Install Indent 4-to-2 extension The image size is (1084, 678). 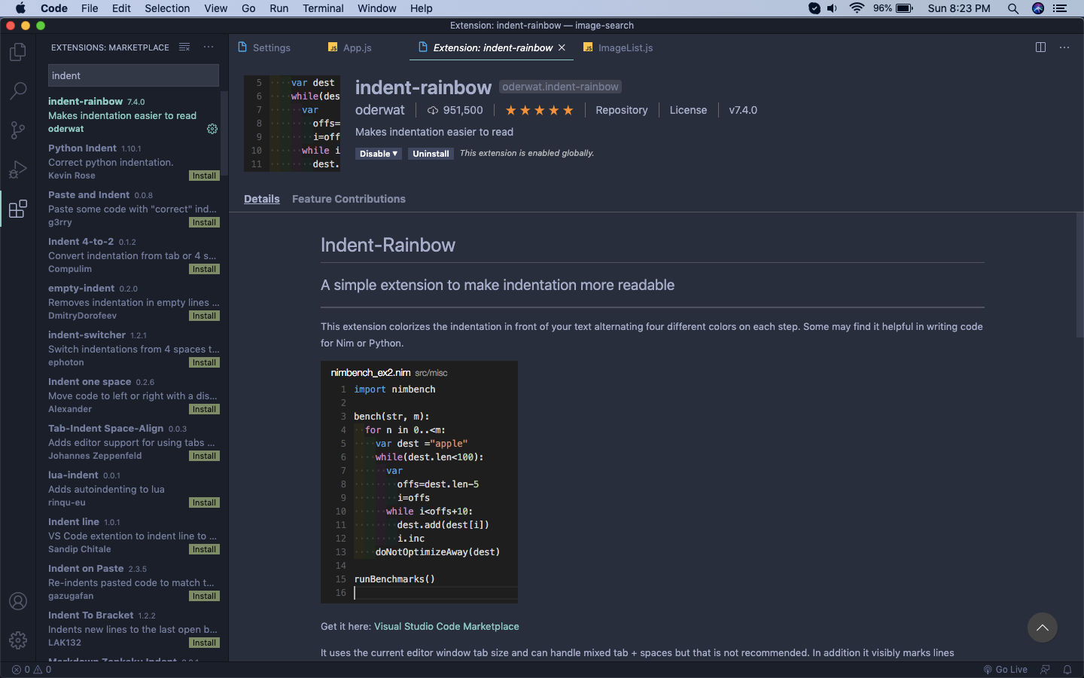204,269
